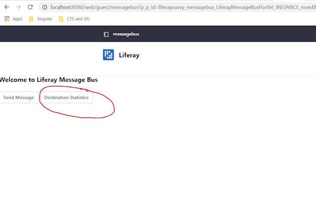Viewport: 316px width, 206px height.
Task: Open the Apps grid shortcut
Action: click(x=13, y=19)
